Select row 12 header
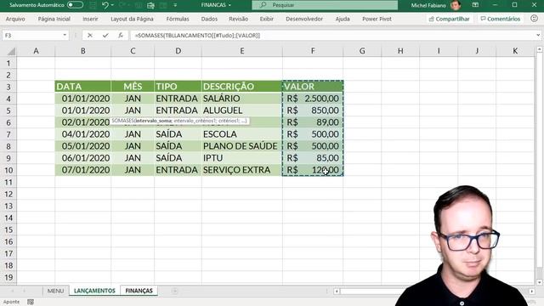 tap(8, 194)
